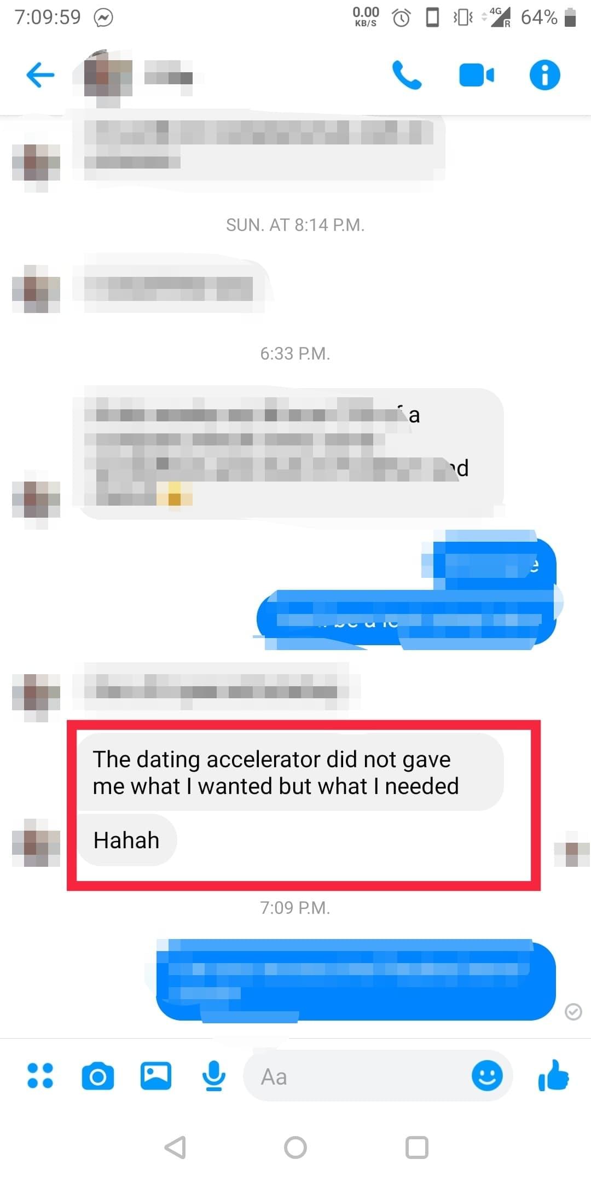This screenshot has height=1182, width=591.
Task: Open the photo gallery picker icon
Action: 156,1076
